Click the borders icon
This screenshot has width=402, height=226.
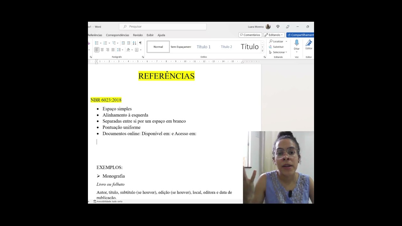tap(137, 50)
